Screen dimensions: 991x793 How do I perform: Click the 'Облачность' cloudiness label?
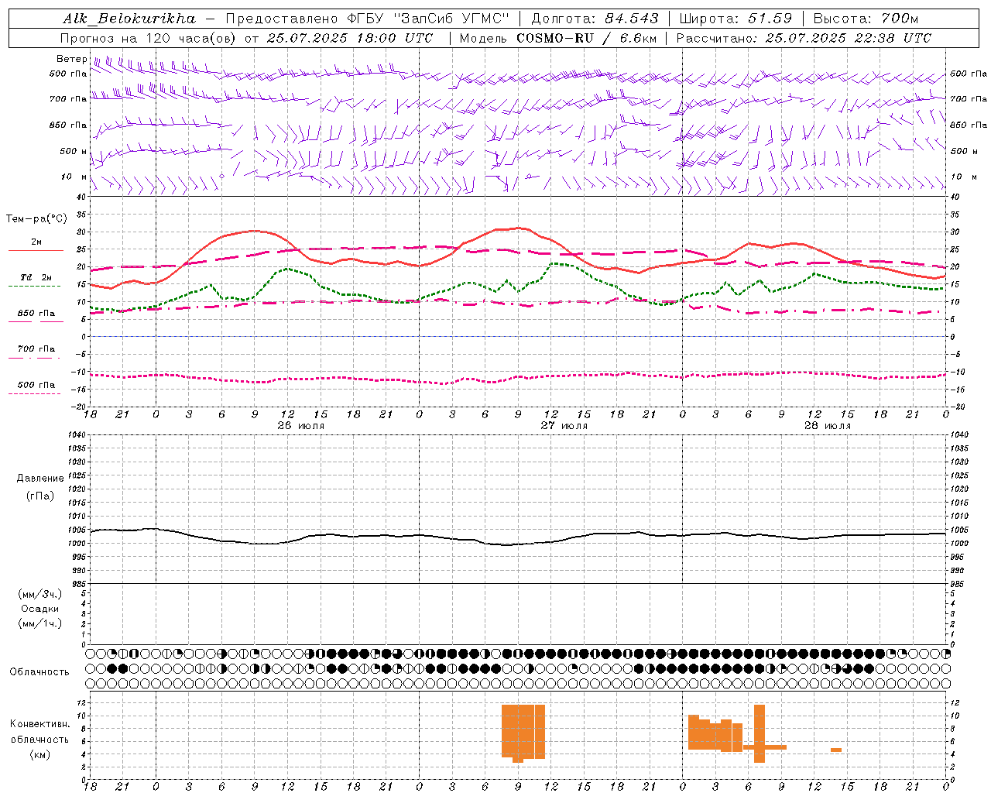point(39,671)
